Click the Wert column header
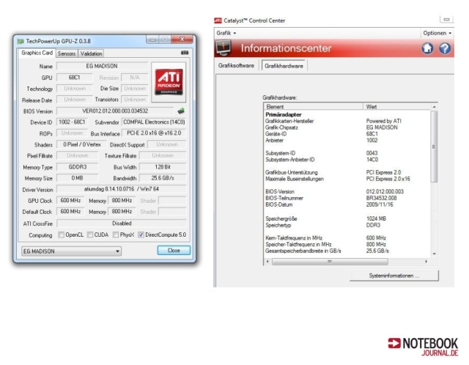Viewport: 469px width, 365px height. [397, 106]
